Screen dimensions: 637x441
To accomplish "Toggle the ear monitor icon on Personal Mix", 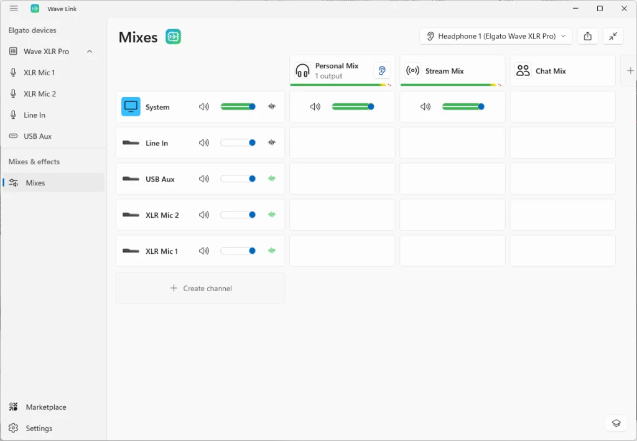I will click(382, 71).
